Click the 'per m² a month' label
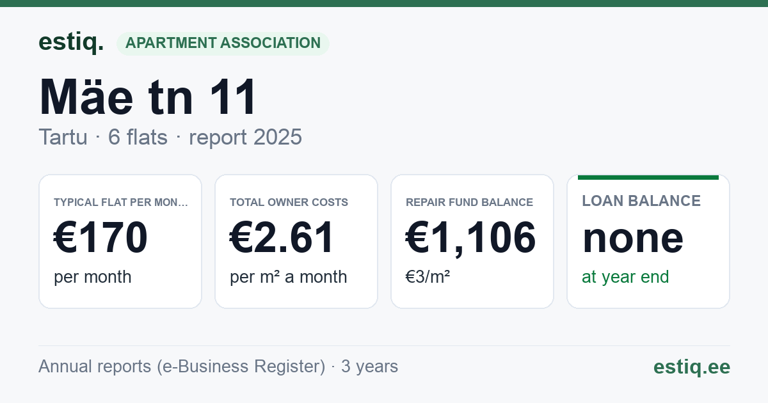This screenshot has height=403, width=768. coord(288,277)
